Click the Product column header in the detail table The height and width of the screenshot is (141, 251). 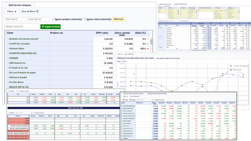[x=18, y=116]
